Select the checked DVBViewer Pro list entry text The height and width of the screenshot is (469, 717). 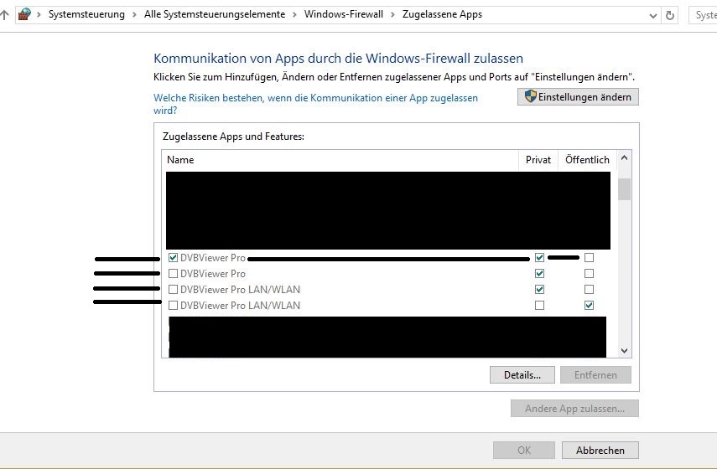coord(213,258)
